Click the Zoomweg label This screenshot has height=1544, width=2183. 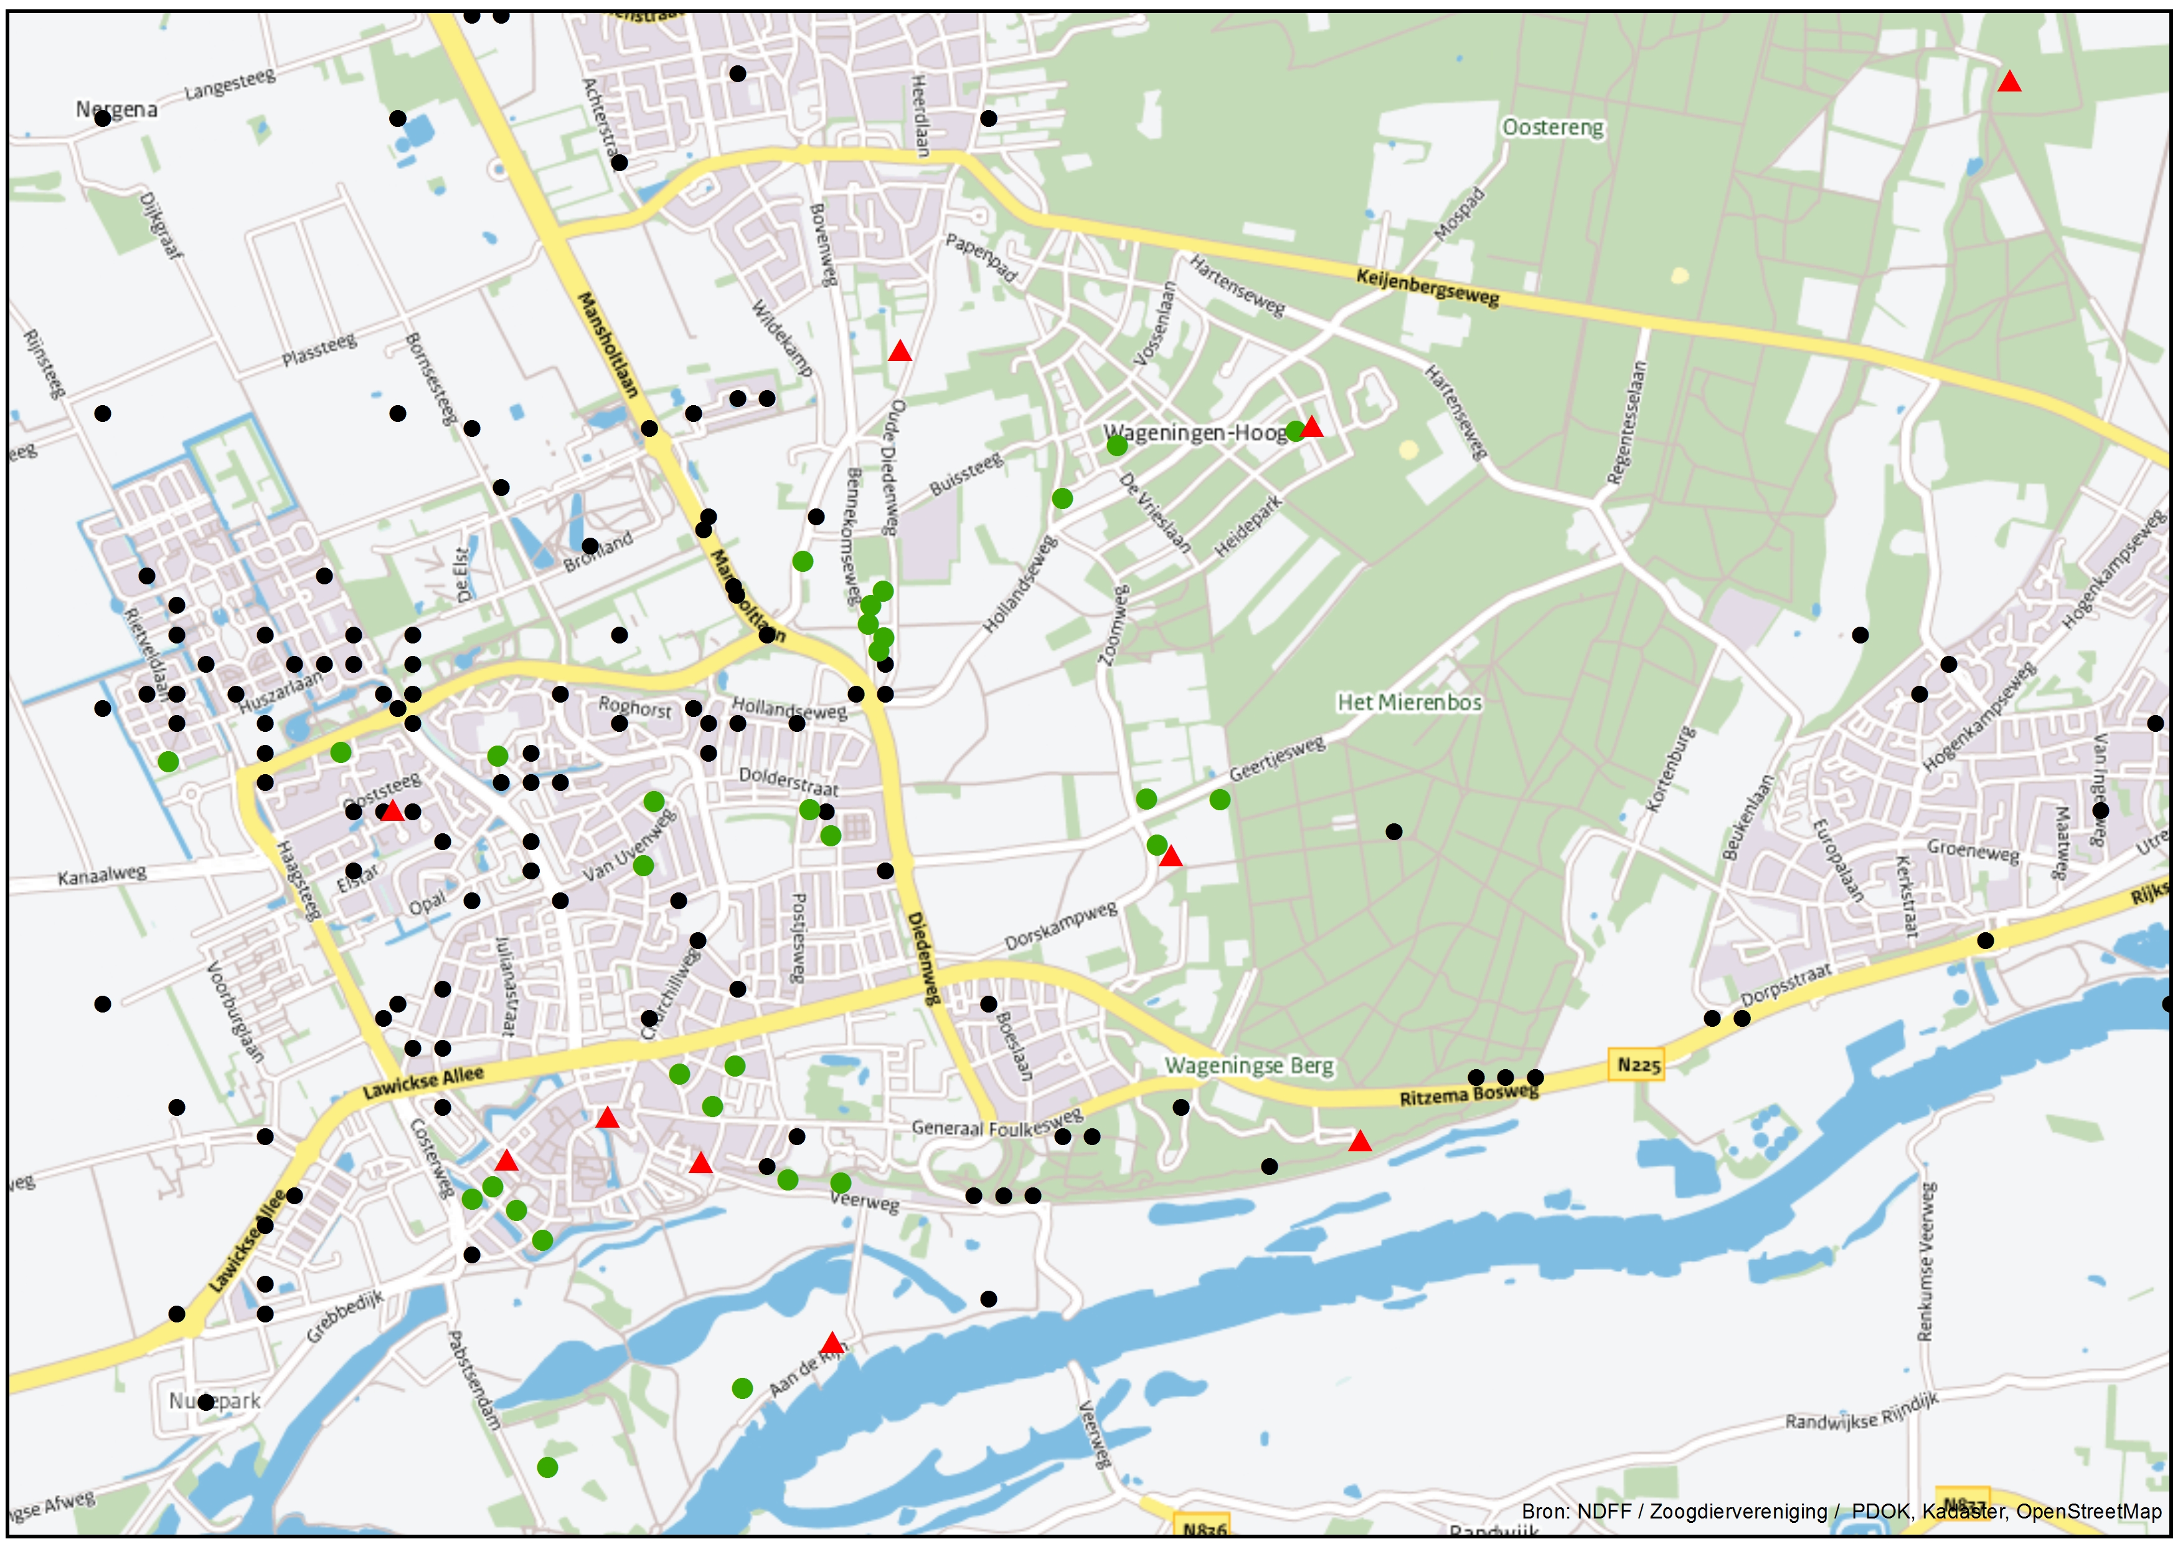click(x=1114, y=625)
